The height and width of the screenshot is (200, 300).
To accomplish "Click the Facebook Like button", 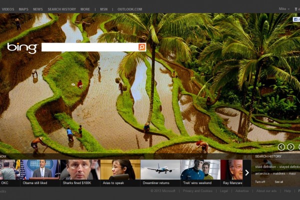I will tap(296, 19).
